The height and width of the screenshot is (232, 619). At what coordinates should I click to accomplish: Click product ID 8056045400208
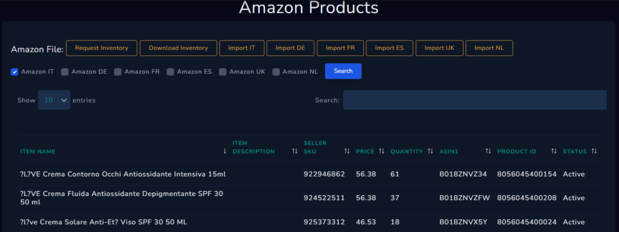coord(527,198)
